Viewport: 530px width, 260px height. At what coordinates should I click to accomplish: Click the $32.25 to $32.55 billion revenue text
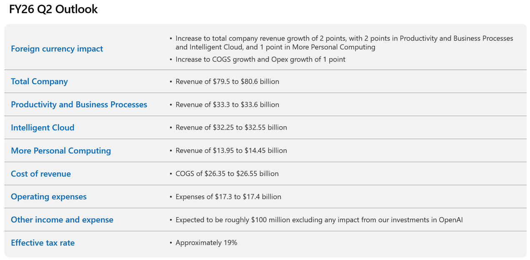(231, 128)
